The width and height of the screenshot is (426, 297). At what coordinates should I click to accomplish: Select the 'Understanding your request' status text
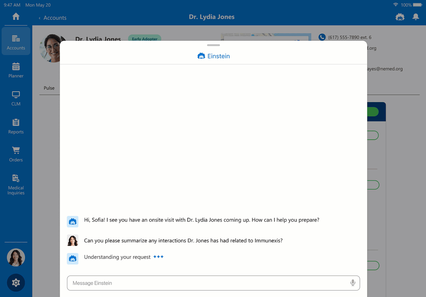[x=117, y=257]
